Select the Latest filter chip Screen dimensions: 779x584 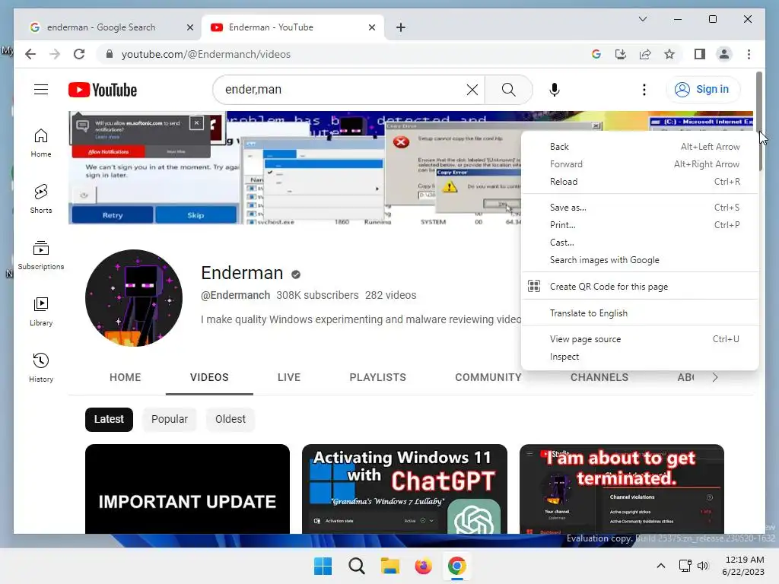coord(109,419)
